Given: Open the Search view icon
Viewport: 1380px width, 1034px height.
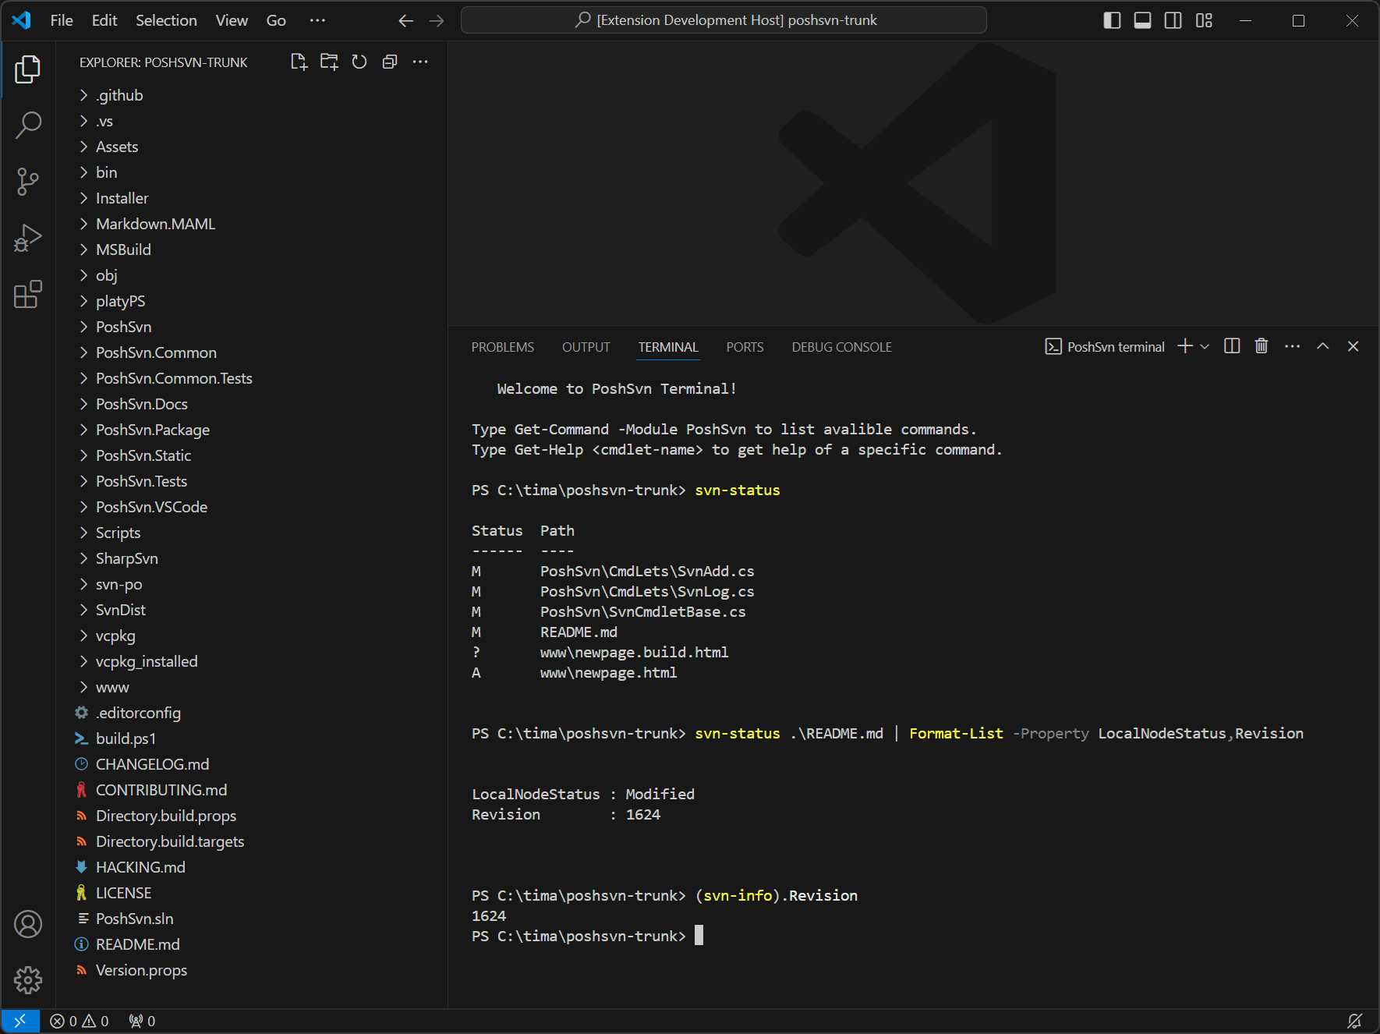Looking at the screenshot, I should coord(28,126).
